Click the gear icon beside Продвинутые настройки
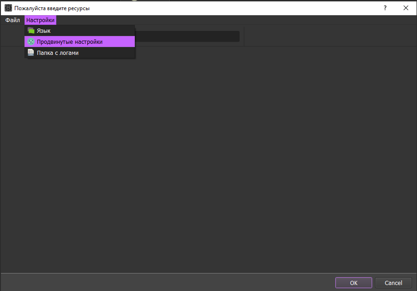417x291 pixels. tap(31, 42)
